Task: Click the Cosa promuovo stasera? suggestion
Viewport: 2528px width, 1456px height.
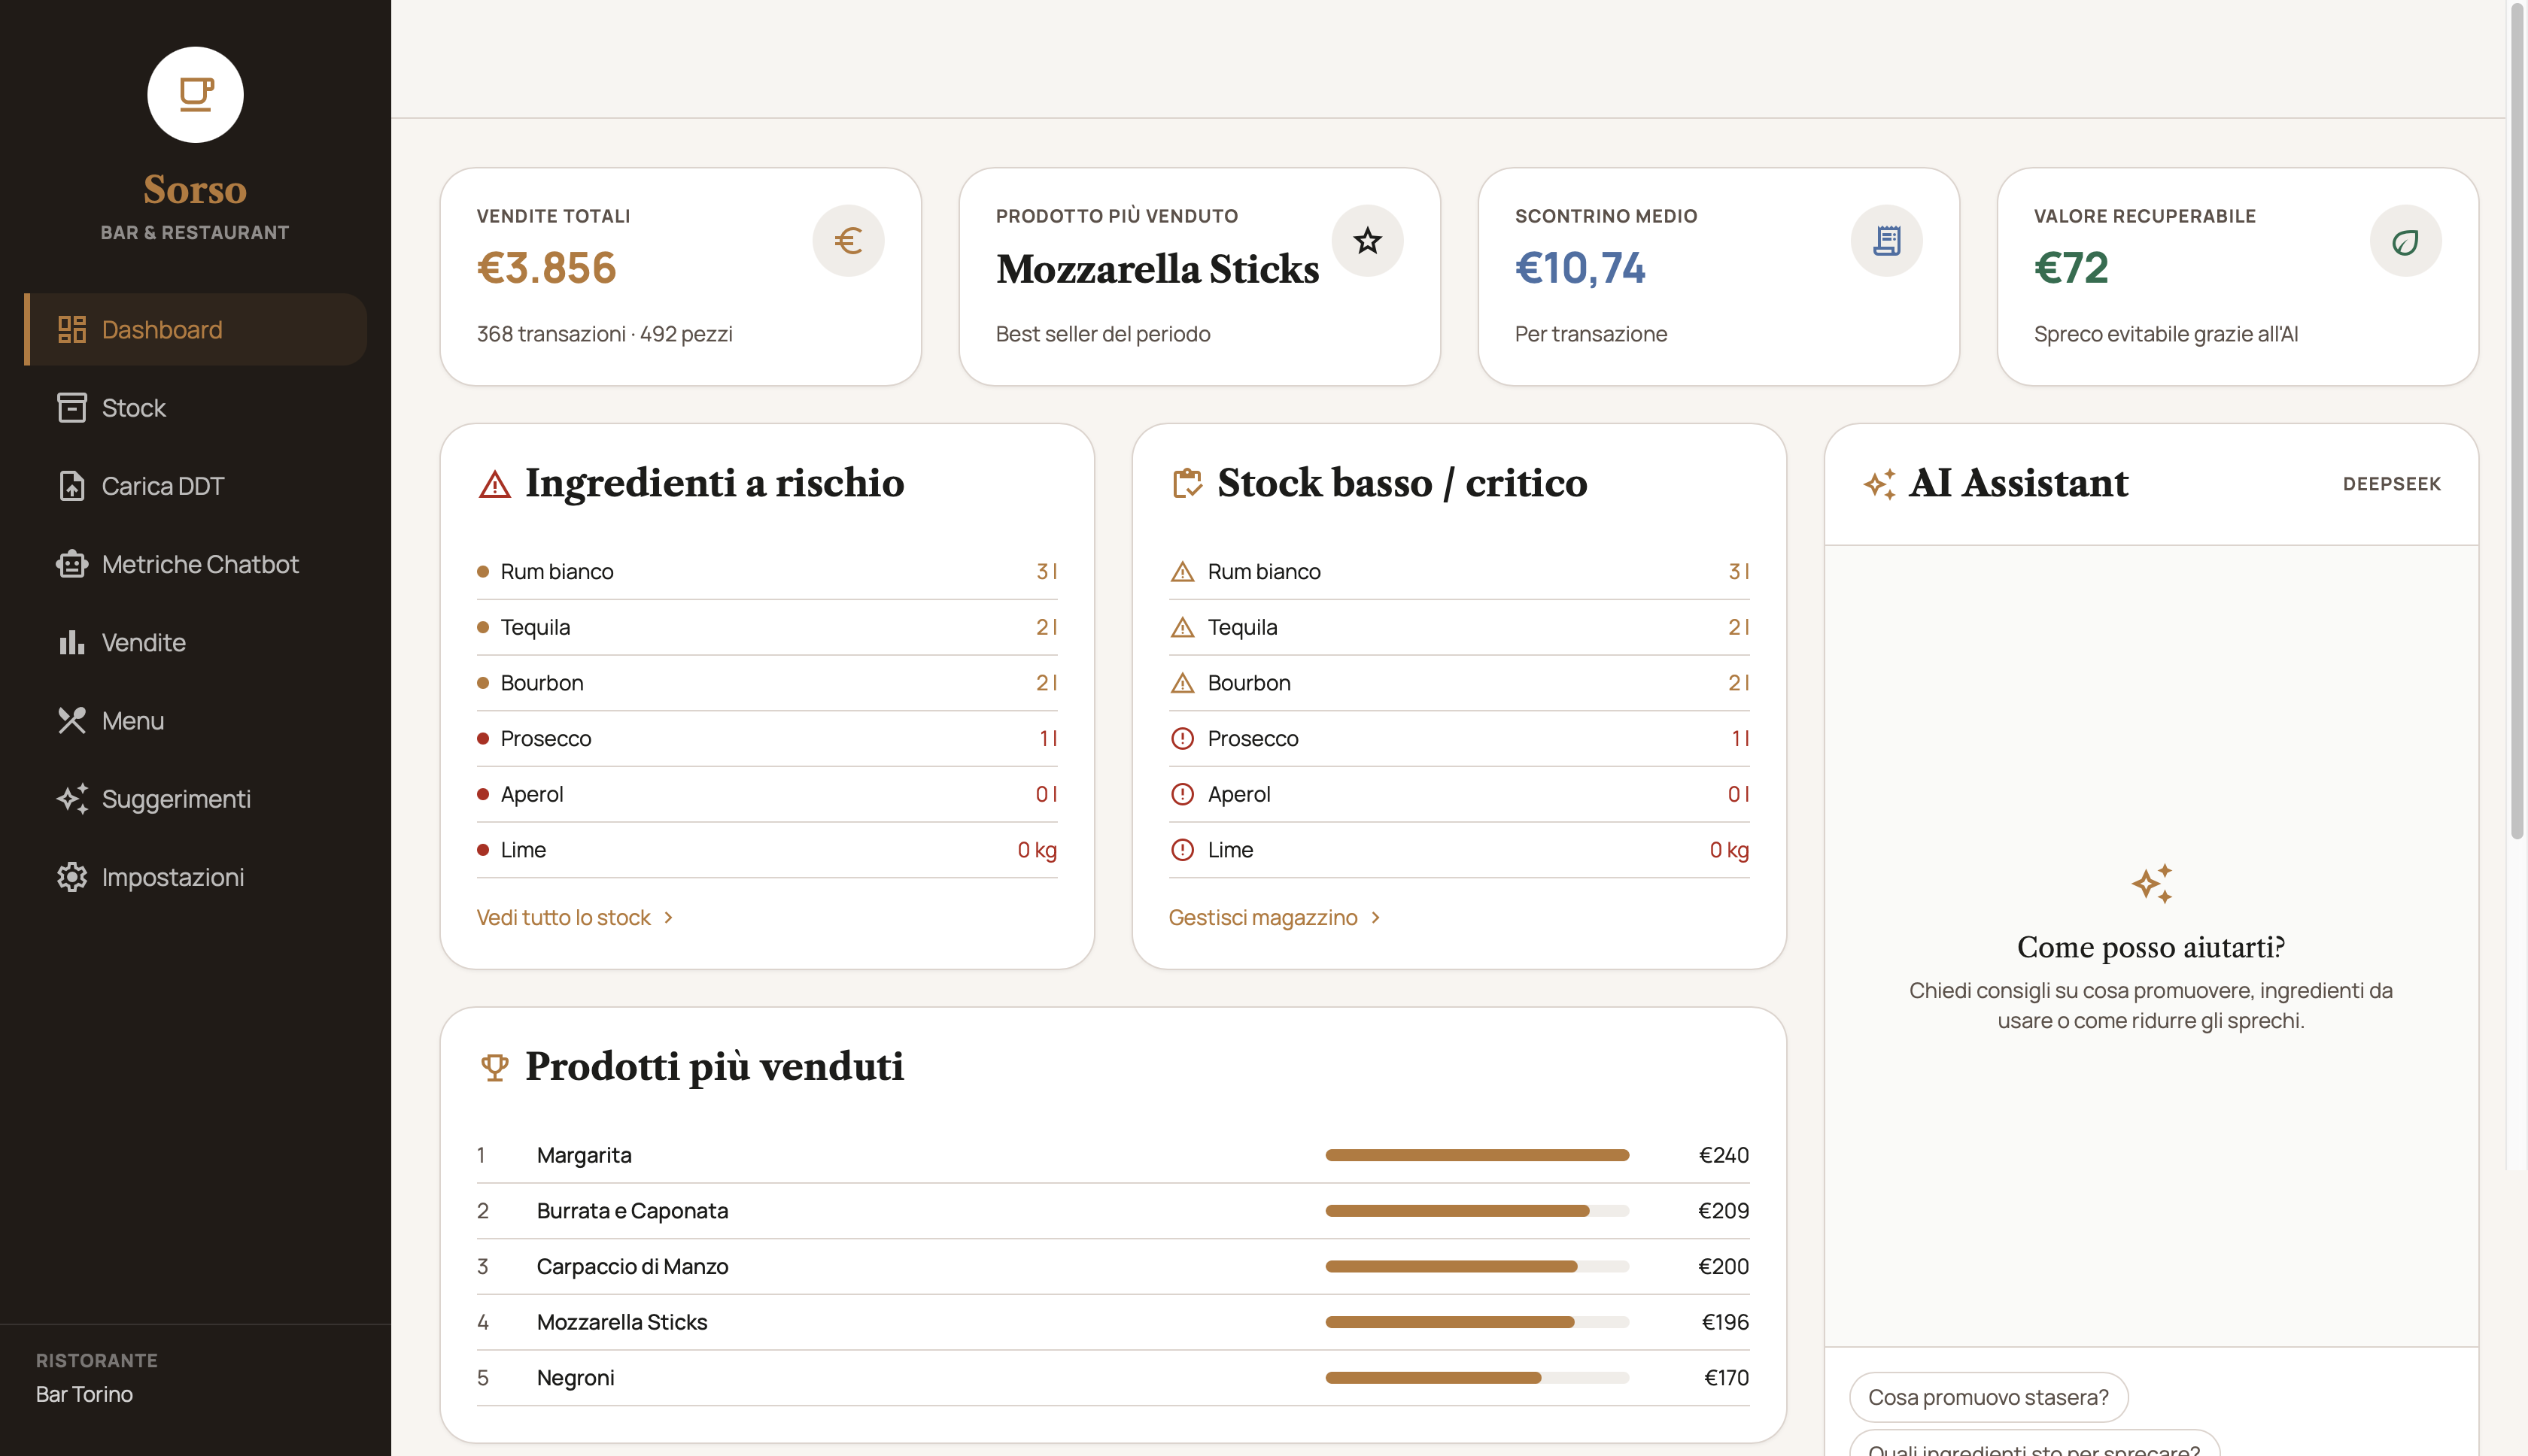Action: click(1988, 1397)
